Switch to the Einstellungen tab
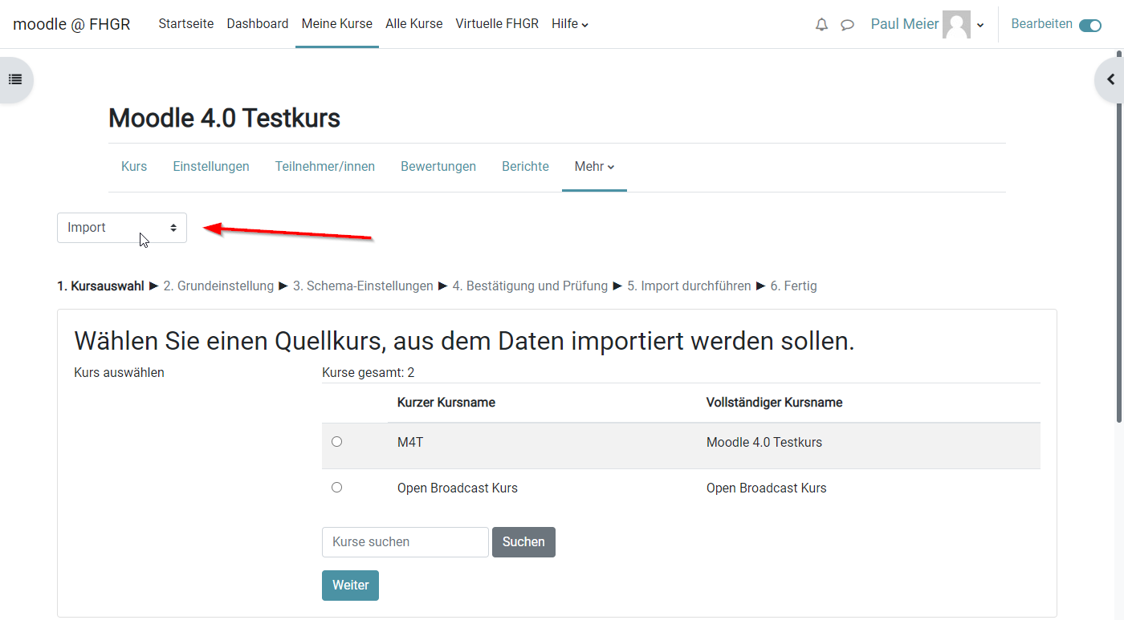Image resolution: width=1124 pixels, height=620 pixels. coord(211,167)
